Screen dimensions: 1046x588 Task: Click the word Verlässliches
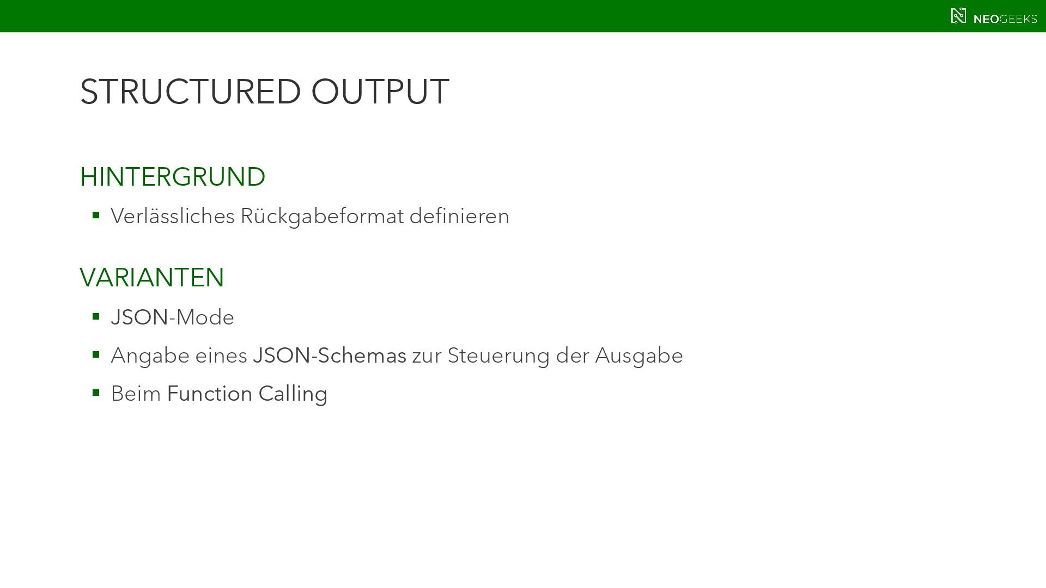[172, 216]
